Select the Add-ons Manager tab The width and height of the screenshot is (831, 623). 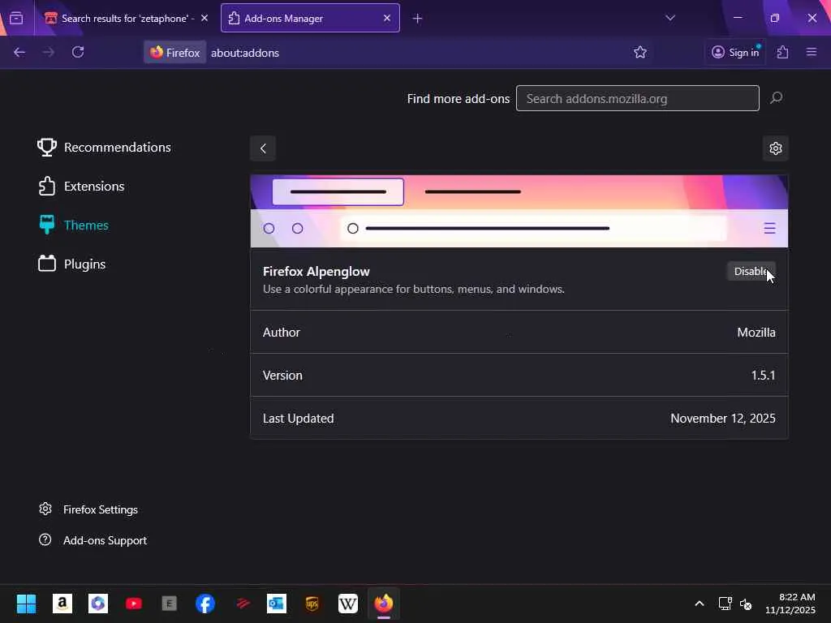click(310, 19)
